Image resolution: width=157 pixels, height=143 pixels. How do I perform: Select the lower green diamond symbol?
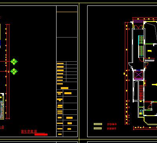(x=14, y=71)
